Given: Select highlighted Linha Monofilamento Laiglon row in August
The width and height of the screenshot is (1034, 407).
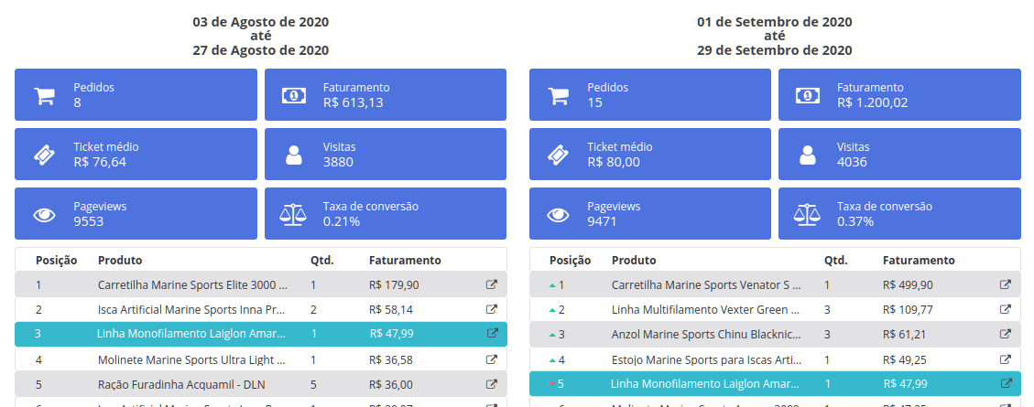Looking at the screenshot, I should [191, 334].
